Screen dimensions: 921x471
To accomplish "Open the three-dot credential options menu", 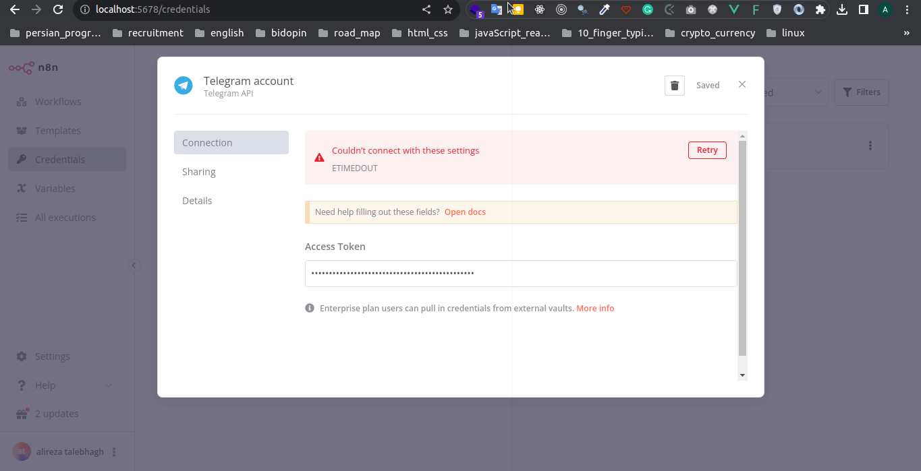I will pyautogui.click(x=870, y=146).
